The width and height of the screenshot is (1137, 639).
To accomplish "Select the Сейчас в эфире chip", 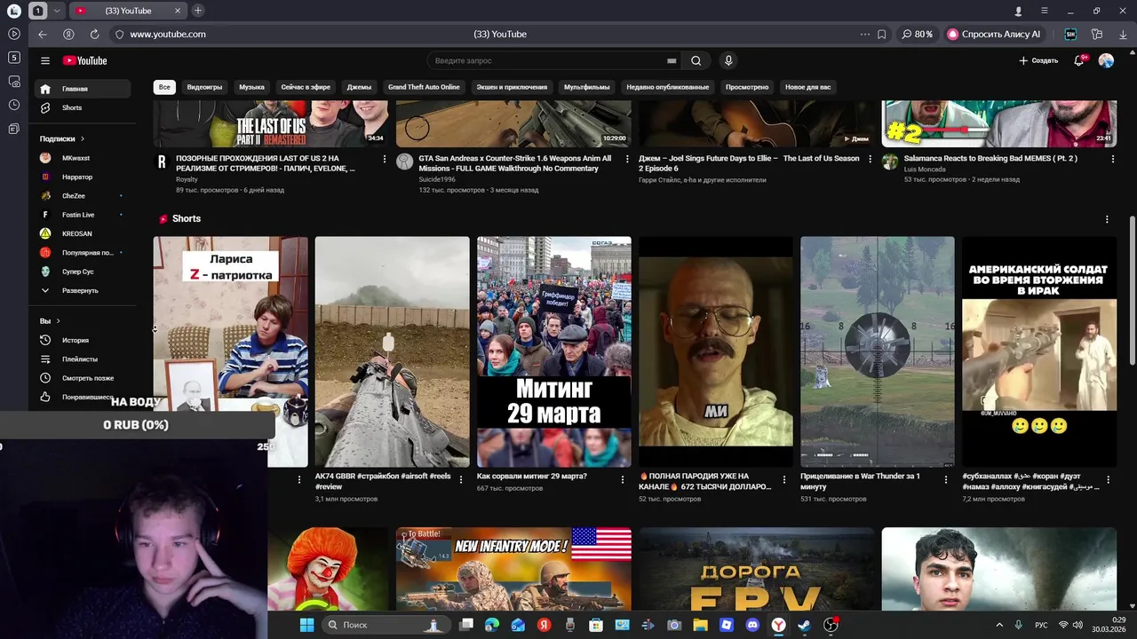I will click(x=306, y=87).
